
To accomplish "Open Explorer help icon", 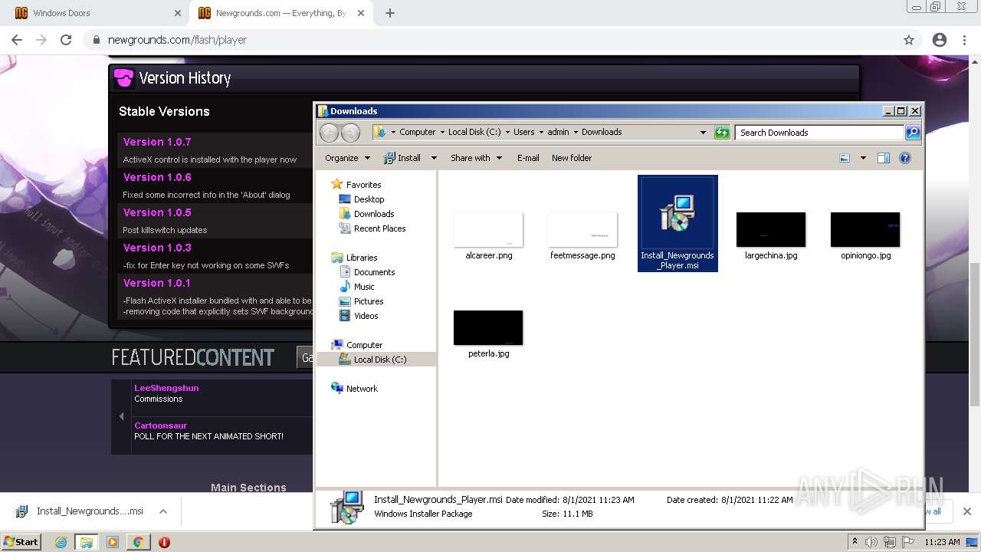I will (905, 158).
